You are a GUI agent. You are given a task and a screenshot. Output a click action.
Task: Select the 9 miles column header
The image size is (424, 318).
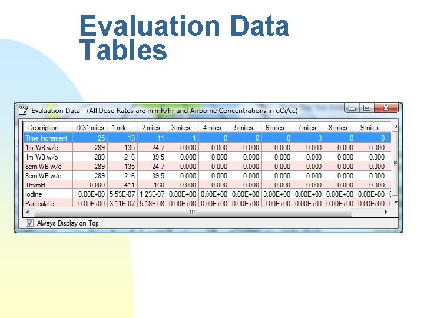(x=372, y=127)
